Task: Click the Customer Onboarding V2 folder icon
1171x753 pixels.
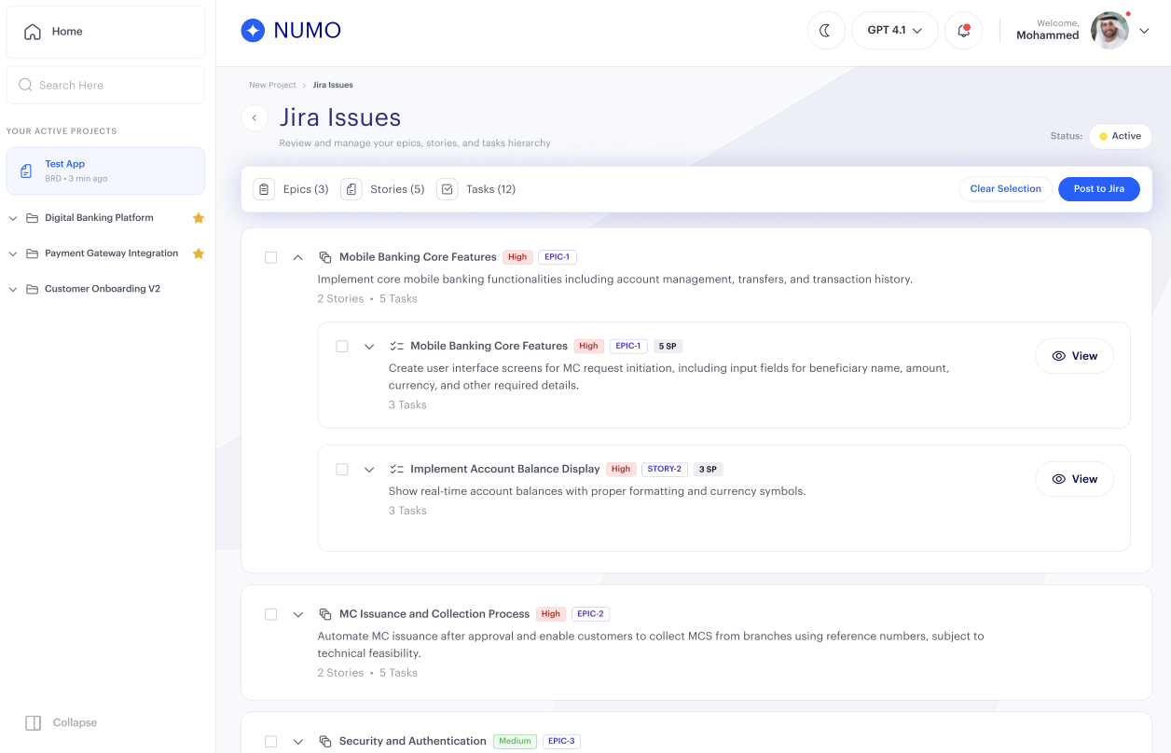Action: tap(33, 289)
